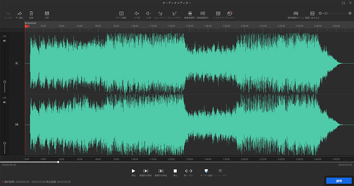The width and height of the screenshot is (354, 186).
Task: Add a marker (マーカー追加)
Action: (206, 171)
